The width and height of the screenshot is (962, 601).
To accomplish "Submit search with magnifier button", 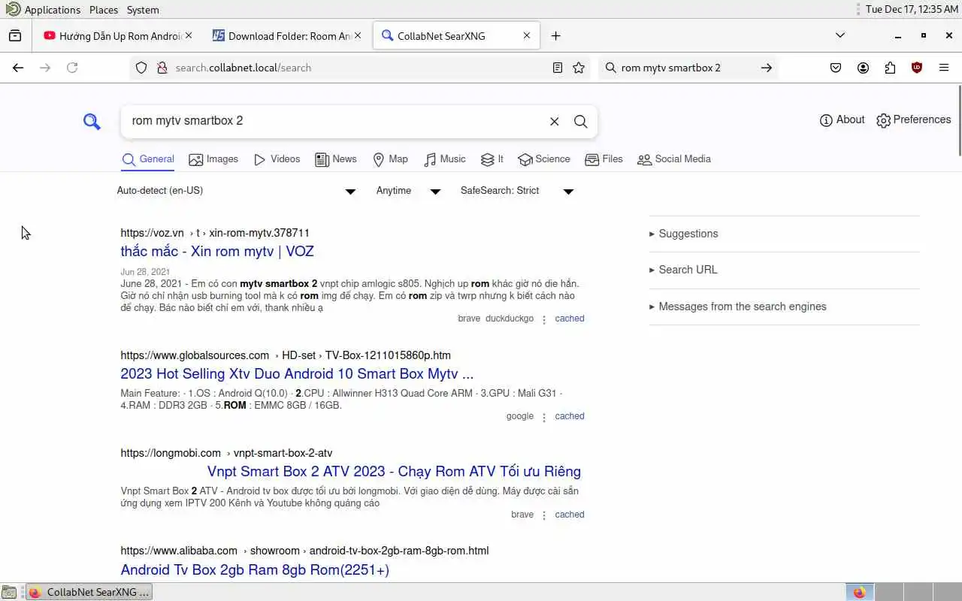I will 580,121.
